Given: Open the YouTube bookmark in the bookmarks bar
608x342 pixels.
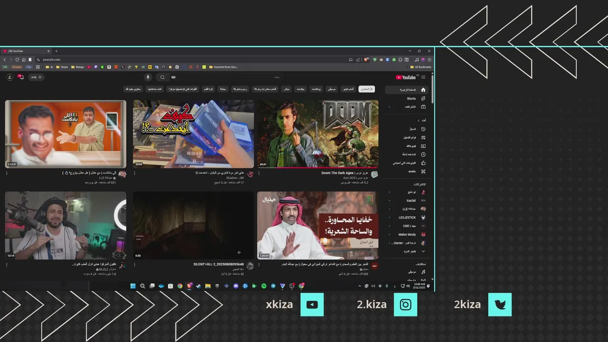Looking at the screenshot, I should 89,67.
